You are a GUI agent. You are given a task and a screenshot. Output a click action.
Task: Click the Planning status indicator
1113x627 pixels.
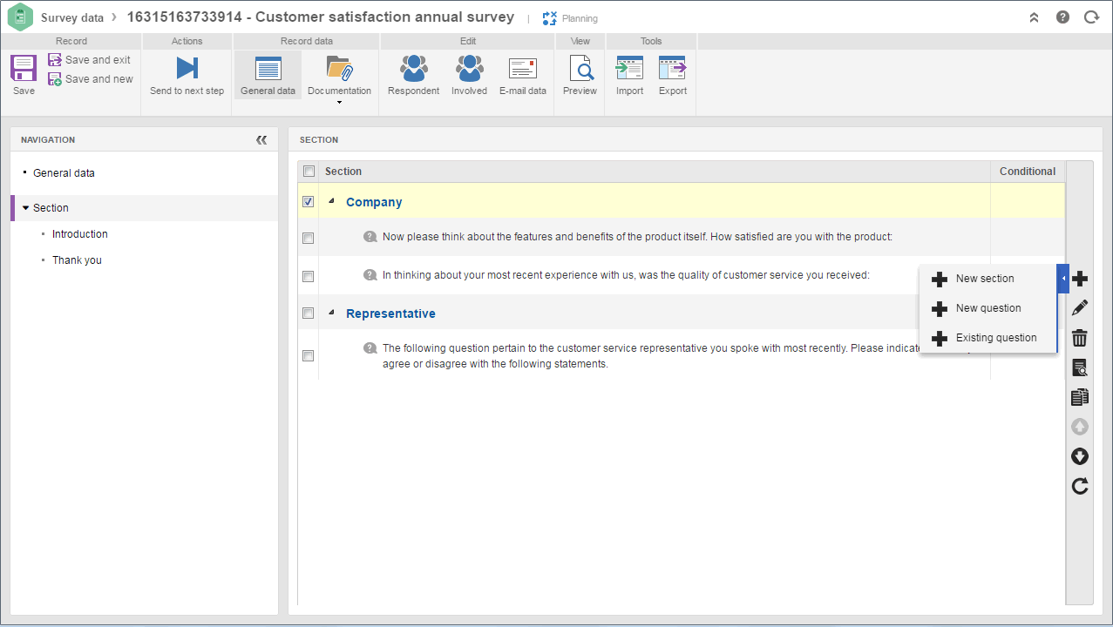point(570,18)
